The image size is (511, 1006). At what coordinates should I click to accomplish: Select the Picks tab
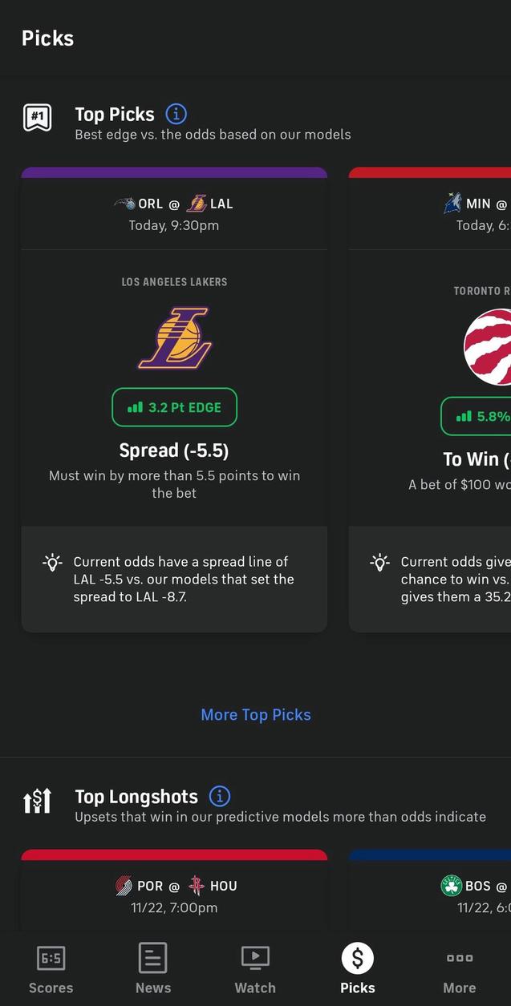[358, 968]
